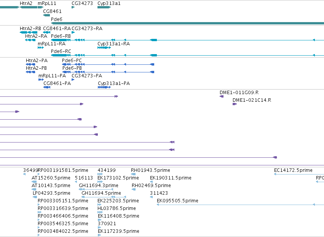The image size is (324, 237).
Task: Click the 516113 EST label
Action: [84, 178]
